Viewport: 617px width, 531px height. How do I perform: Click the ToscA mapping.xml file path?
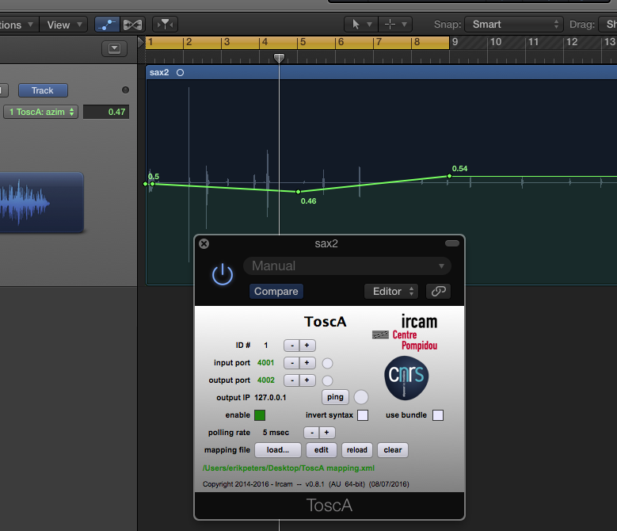(288, 468)
